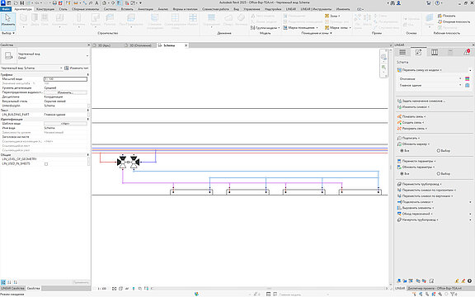The width and height of the screenshot is (475, 297).
Task: Select the Изменить (Modify) arrow tool
Action: coord(8,21)
